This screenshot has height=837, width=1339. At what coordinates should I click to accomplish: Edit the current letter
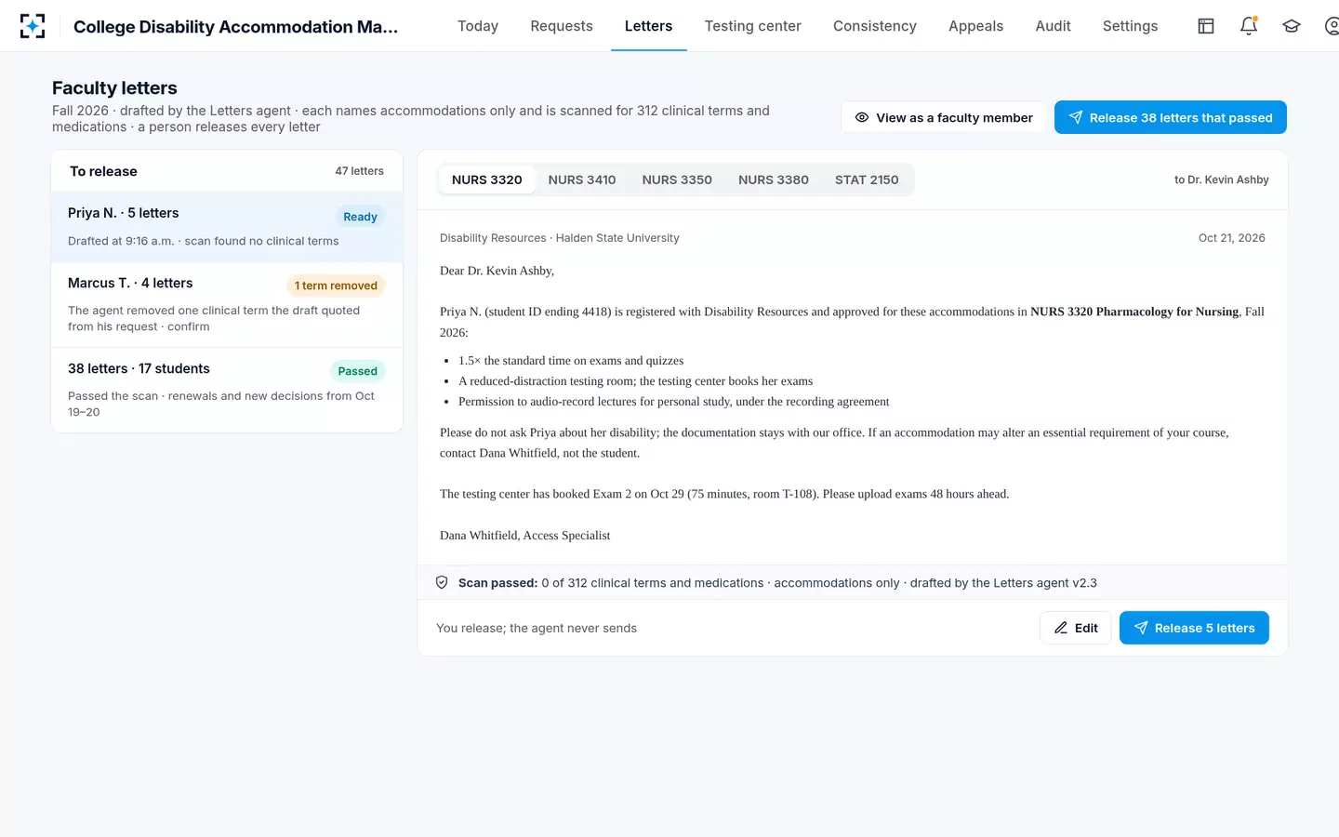coord(1076,628)
